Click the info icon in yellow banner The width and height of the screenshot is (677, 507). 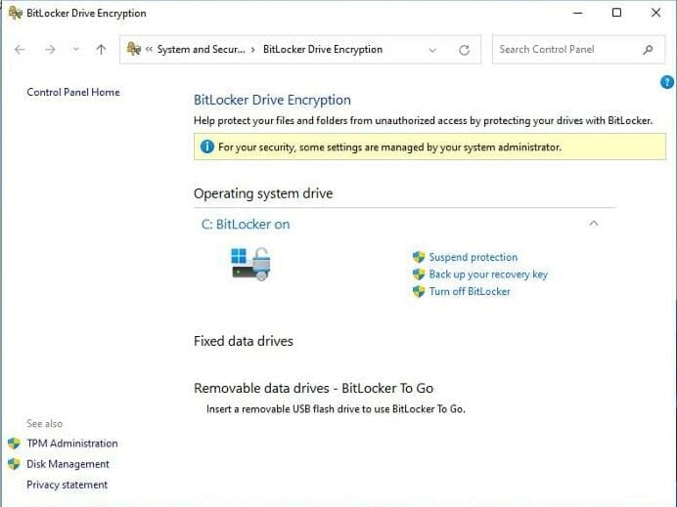pos(206,147)
